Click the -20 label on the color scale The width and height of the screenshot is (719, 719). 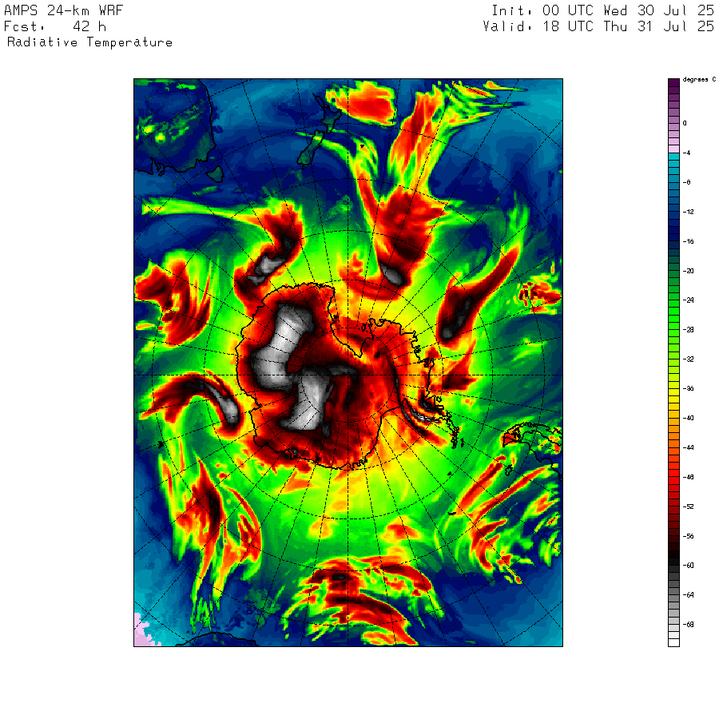tap(689, 271)
